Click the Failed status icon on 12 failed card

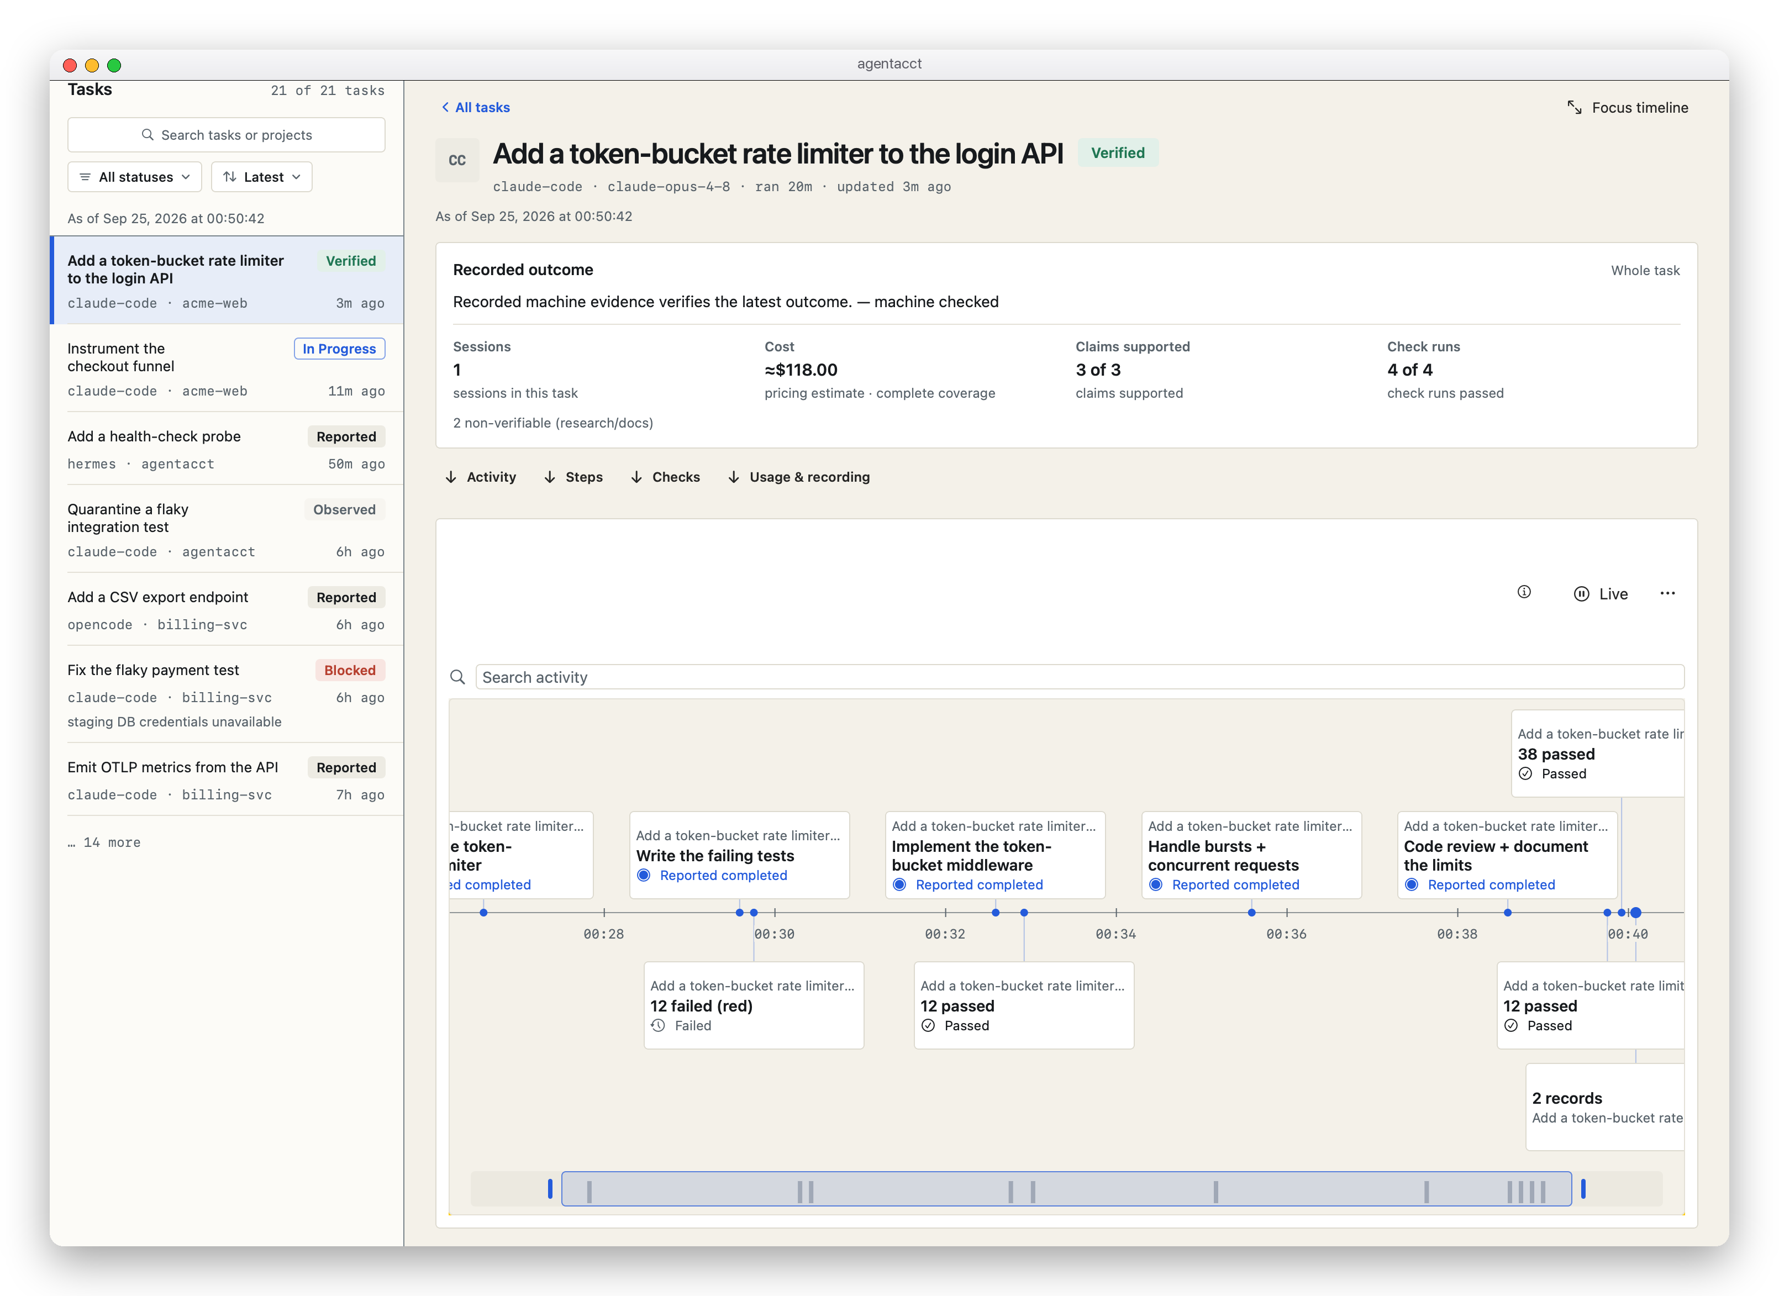658,1025
